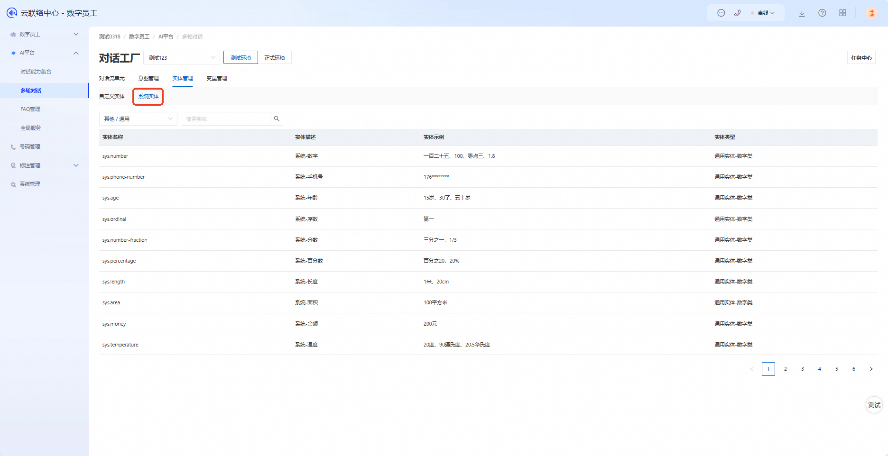Open the 其他 / 通用 category dropdown

tap(138, 119)
